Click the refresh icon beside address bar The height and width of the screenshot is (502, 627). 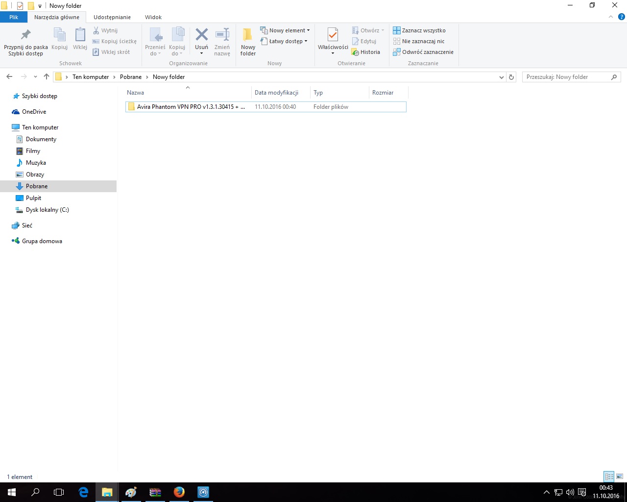[x=511, y=77]
